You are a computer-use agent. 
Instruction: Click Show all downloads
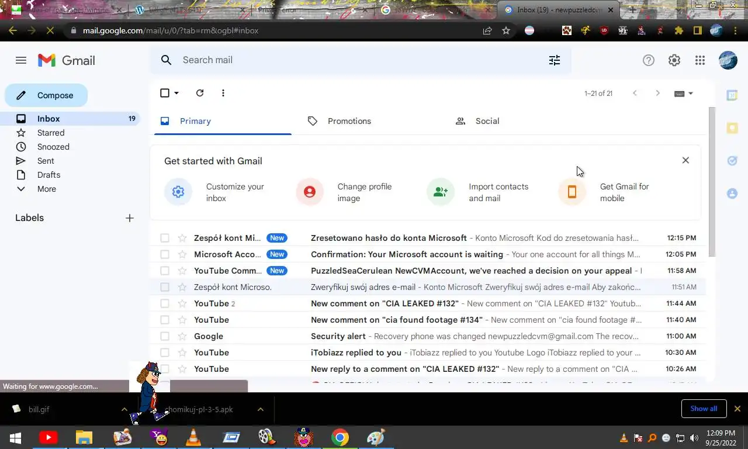tap(704, 409)
